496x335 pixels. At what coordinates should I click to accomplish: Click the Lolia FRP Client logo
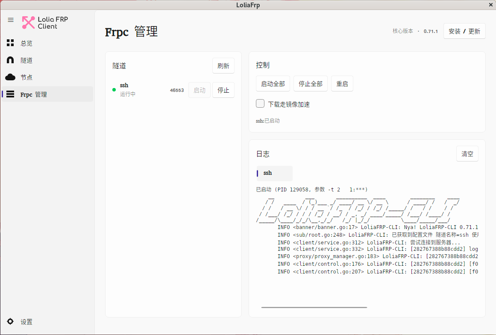[x=45, y=23]
